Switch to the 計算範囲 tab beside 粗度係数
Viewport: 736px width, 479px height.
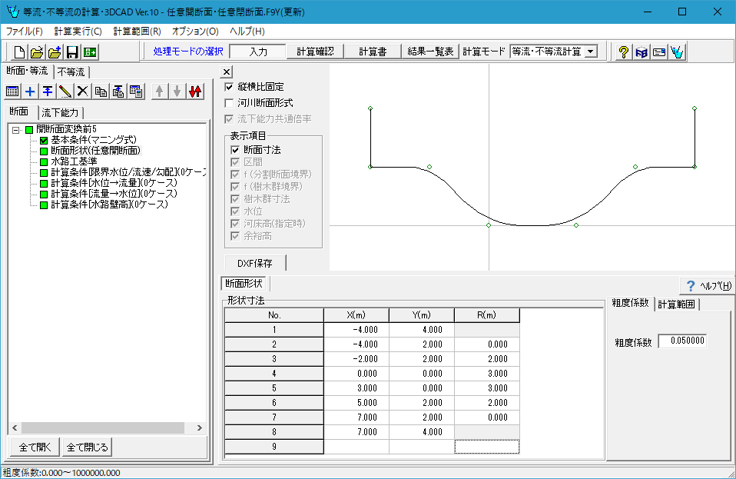pyautogui.click(x=676, y=304)
